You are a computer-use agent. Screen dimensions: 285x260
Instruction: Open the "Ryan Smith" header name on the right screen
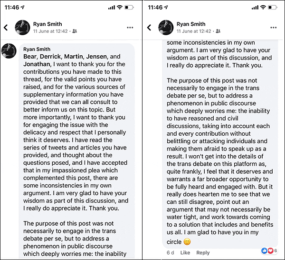[191, 24]
